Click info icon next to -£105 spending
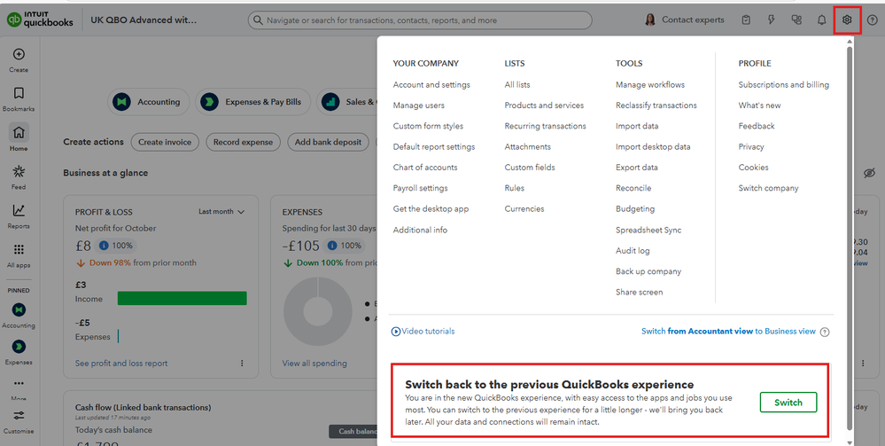The height and width of the screenshot is (446, 885). [332, 246]
